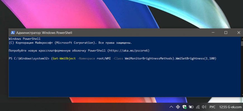Click the Get-WmiObject command text
This screenshot has height=111, width=243.
pos(64,59)
